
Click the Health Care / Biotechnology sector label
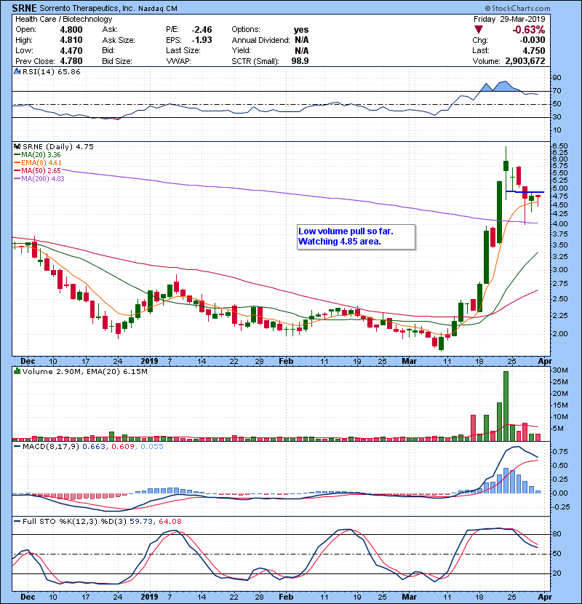click(63, 19)
